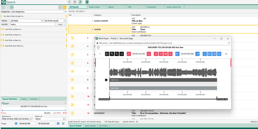
Task: Set range start with blue bracket button
Action: (x=16, y=123)
